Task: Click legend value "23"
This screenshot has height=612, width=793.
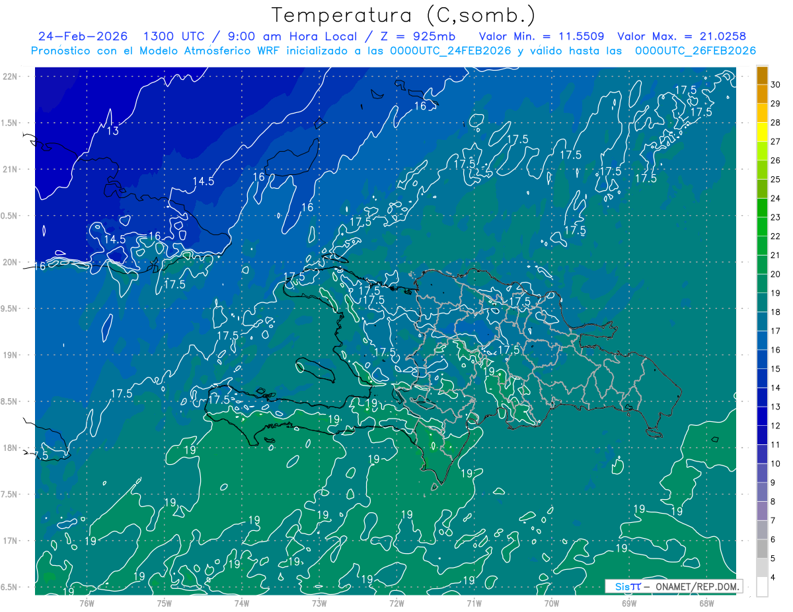Action: coord(776,217)
